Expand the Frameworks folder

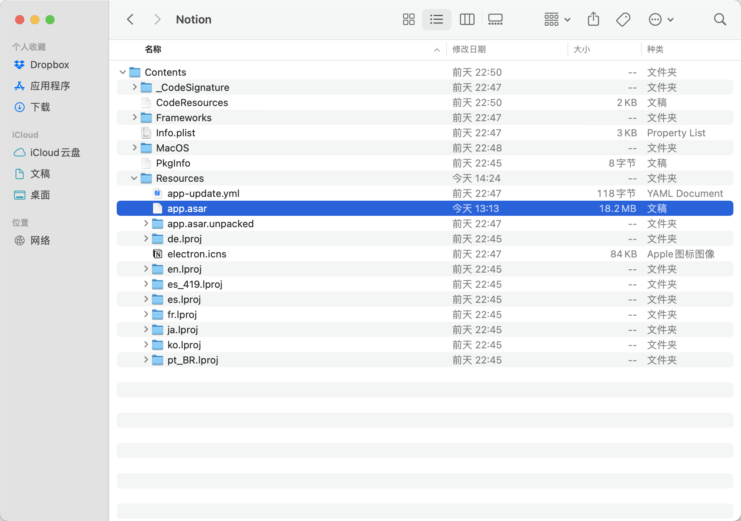134,117
